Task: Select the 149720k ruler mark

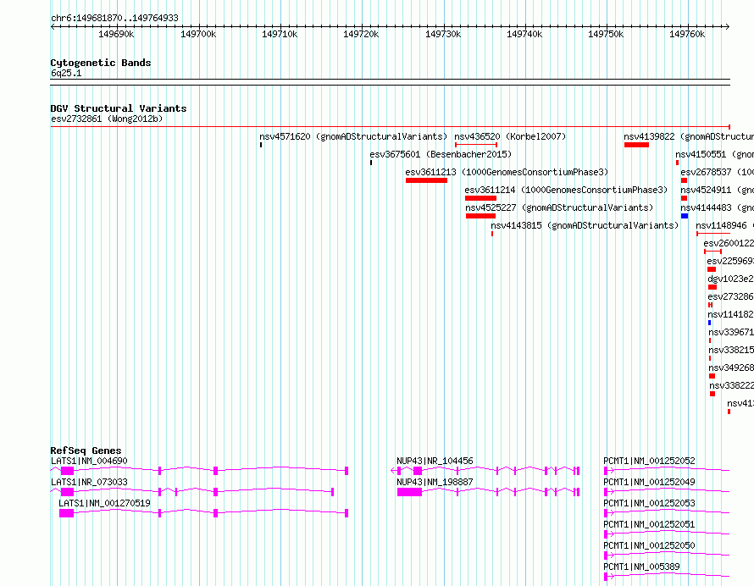Action: pyautogui.click(x=361, y=34)
